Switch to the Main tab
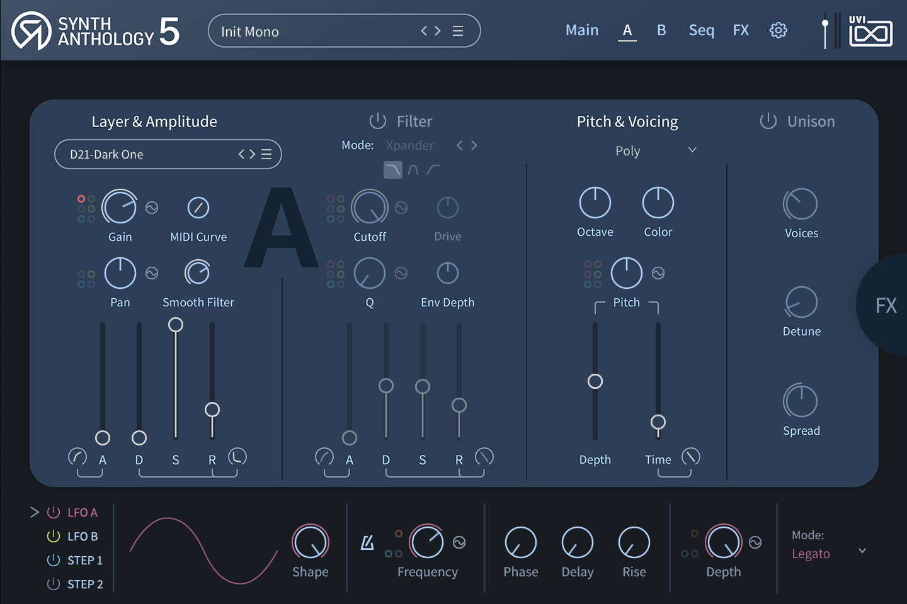Image resolution: width=907 pixels, height=604 pixels. click(582, 30)
